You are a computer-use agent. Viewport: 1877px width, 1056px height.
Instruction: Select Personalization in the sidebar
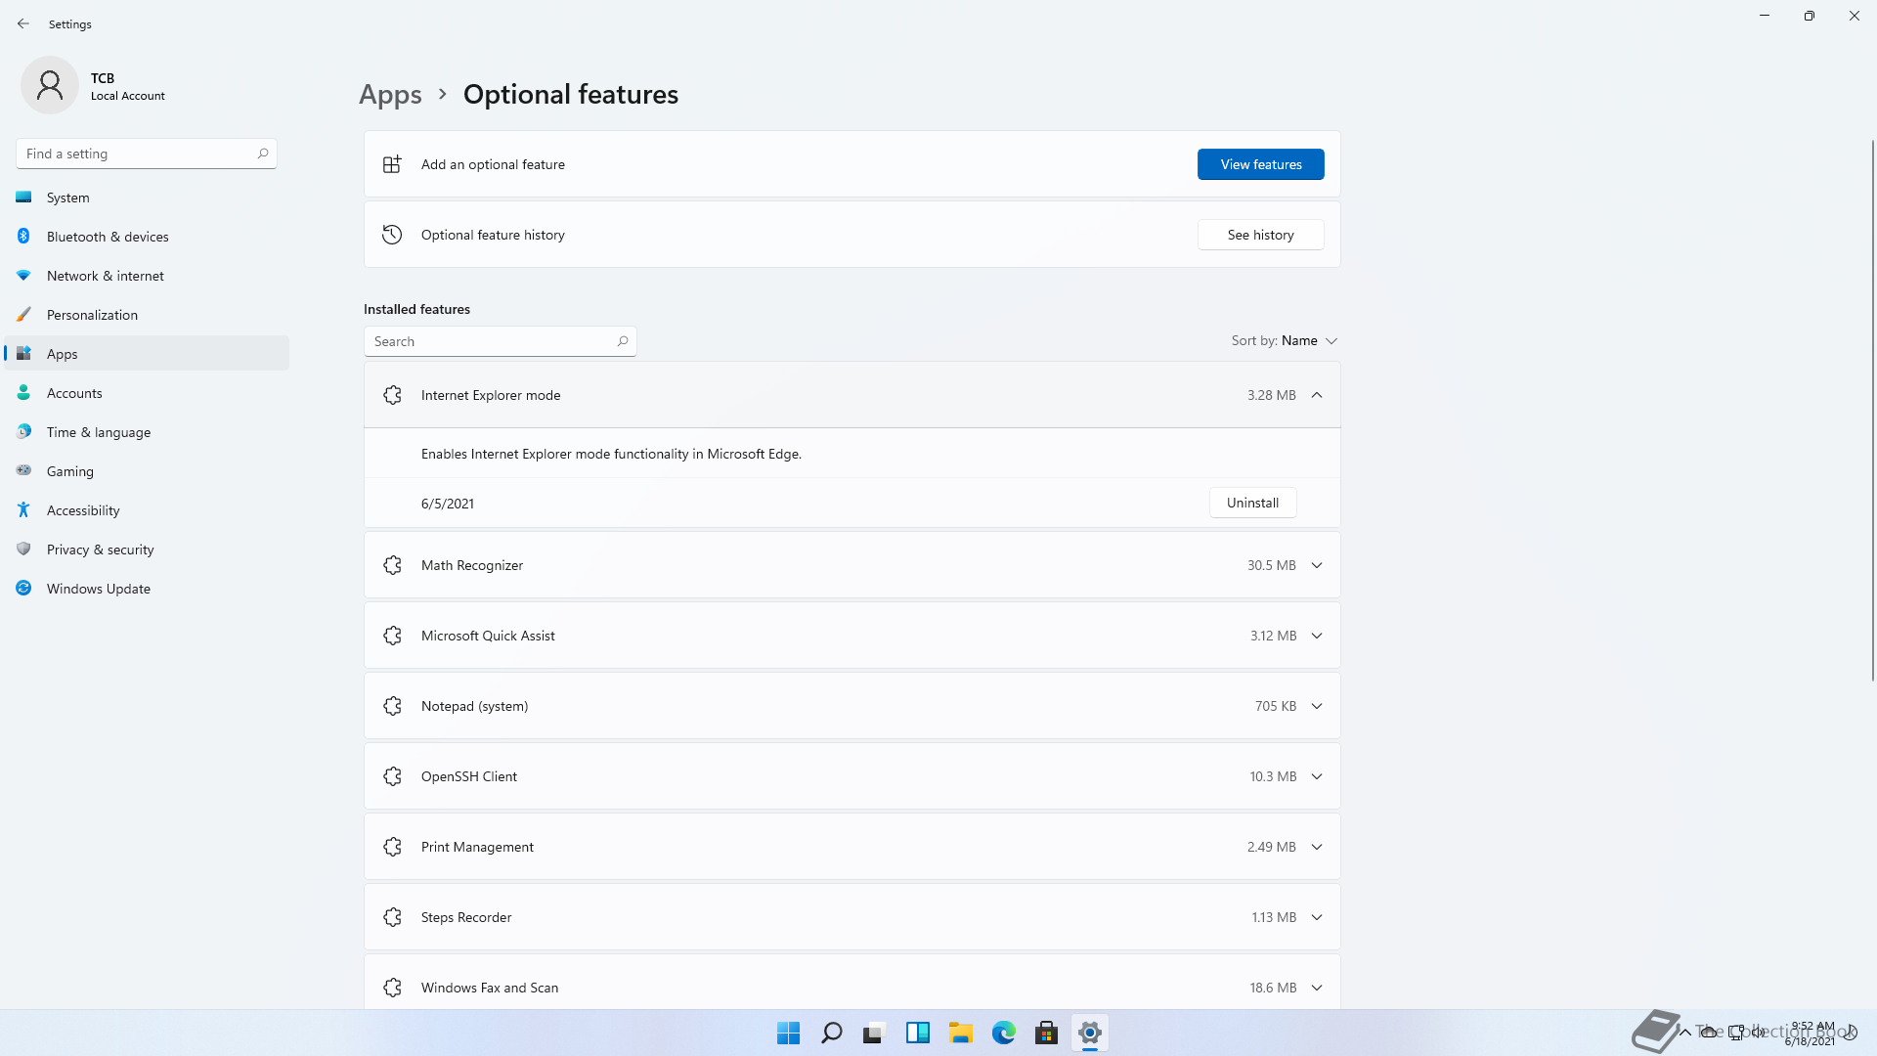(147, 315)
